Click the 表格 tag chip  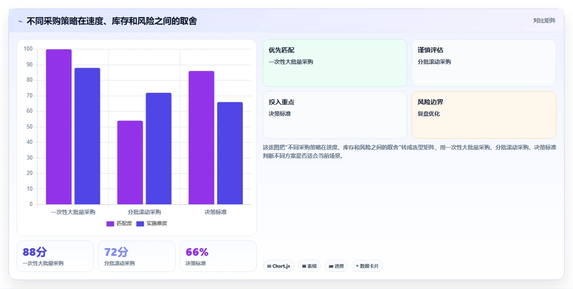pyautogui.click(x=309, y=266)
